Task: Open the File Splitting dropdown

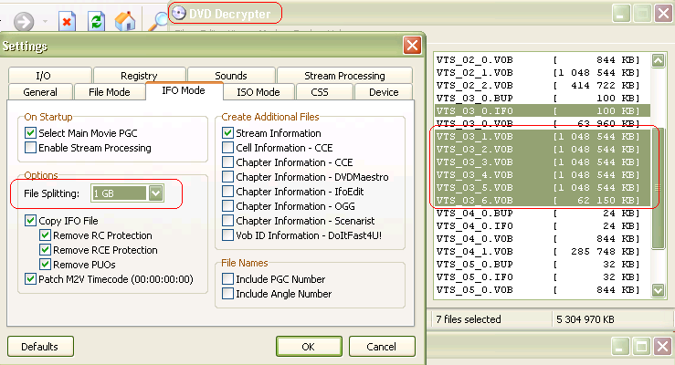Action: 156,193
